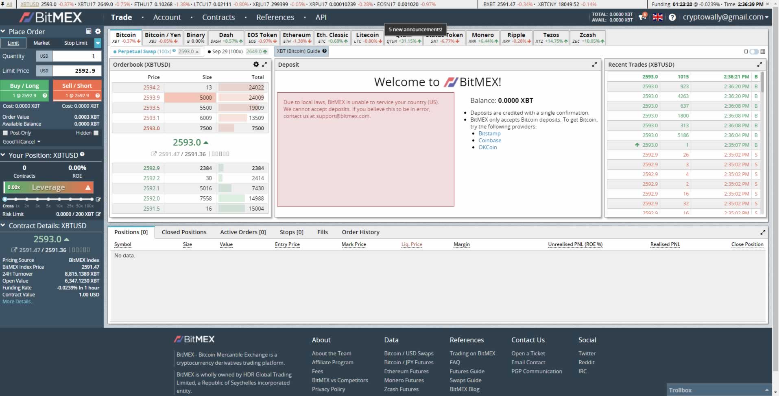This screenshot has height=396, width=779.
Task: Expand the Recent Trades panel to fullscreen
Action: tap(759, 64)
